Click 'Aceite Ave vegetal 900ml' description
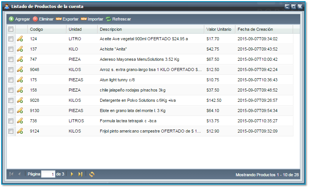 [x=143, y=39]
